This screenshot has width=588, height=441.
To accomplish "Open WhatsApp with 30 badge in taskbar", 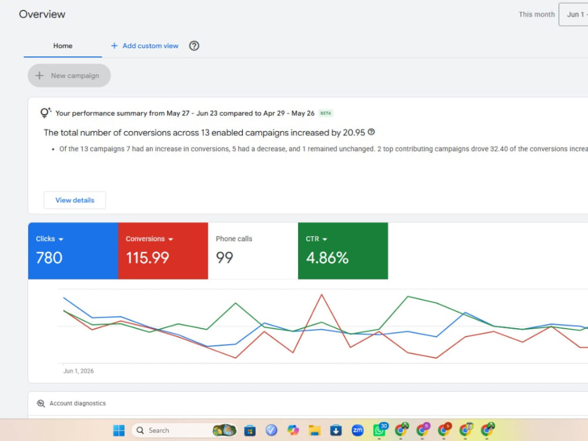I will coord(379,430).
